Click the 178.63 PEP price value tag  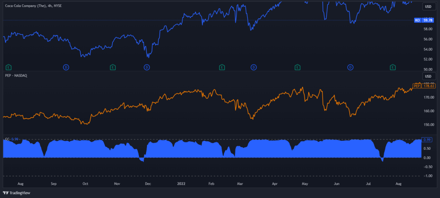(x=428, y=86)
